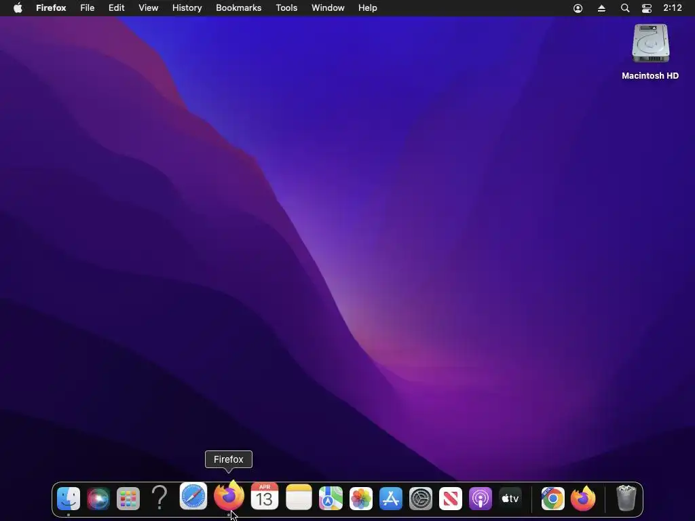The image size is (695, 521).
Task: Launch Siri from the Dock
Action: pos(98,499)
